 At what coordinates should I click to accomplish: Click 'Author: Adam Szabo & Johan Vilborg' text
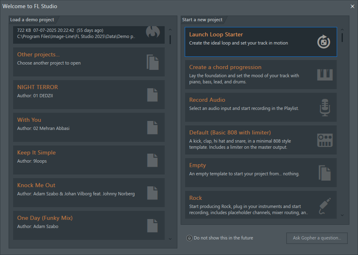click(x=76, y=194)
